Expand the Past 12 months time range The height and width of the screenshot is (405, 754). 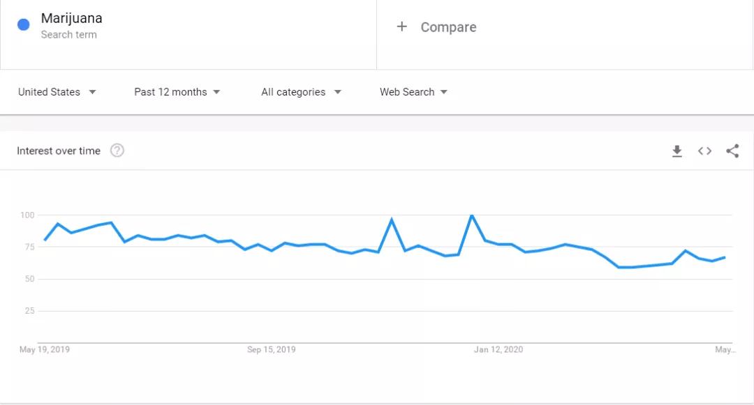(177, 92)
